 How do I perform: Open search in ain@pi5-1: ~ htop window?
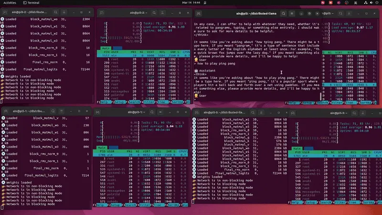click(x=152, y=112)
